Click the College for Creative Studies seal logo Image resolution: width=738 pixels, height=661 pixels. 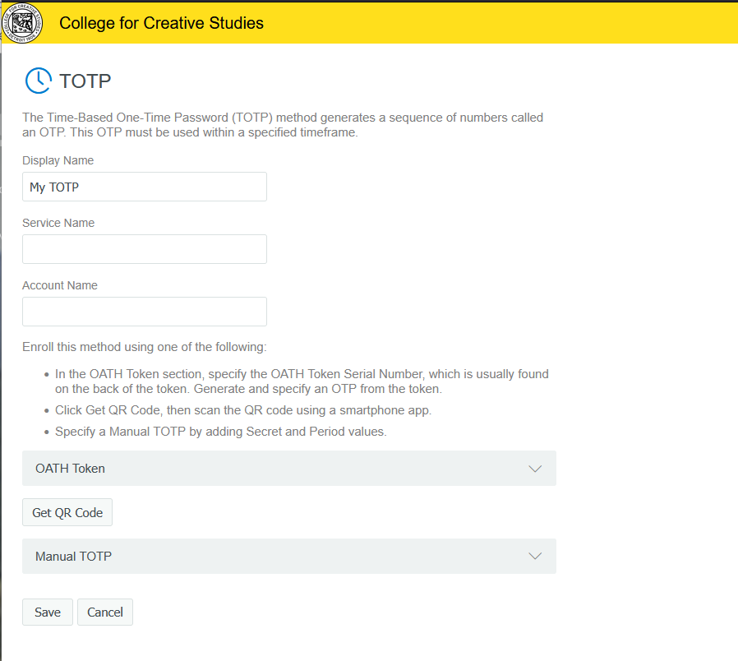(22, 23)
